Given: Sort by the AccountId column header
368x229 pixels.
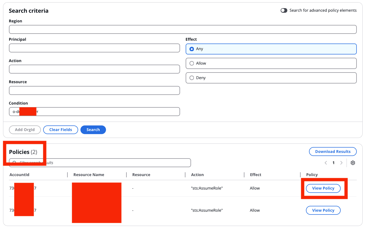Looking at the screenshot, I should (19, 175).
